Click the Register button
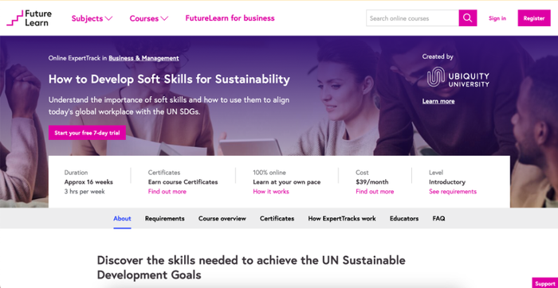 534,18
